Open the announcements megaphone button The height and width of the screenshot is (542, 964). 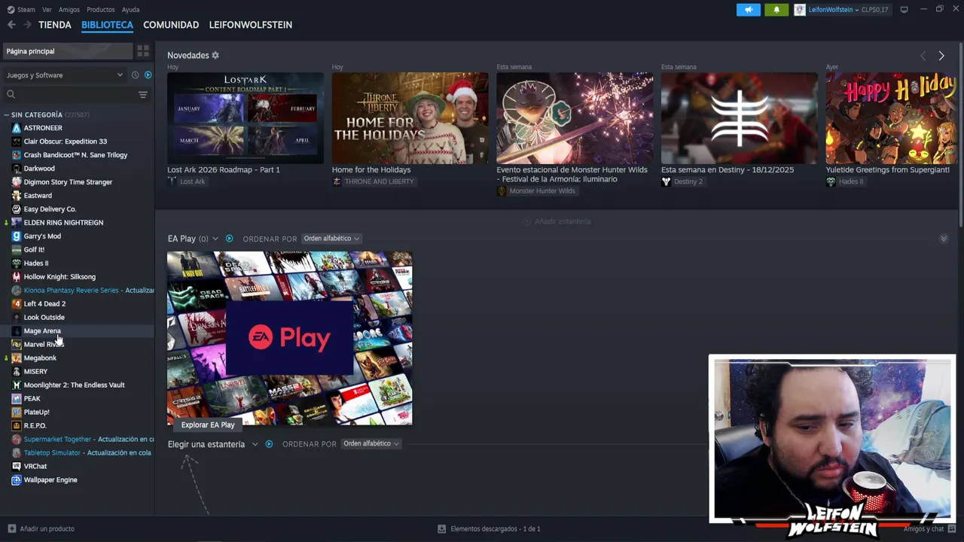tap(749, 10)
